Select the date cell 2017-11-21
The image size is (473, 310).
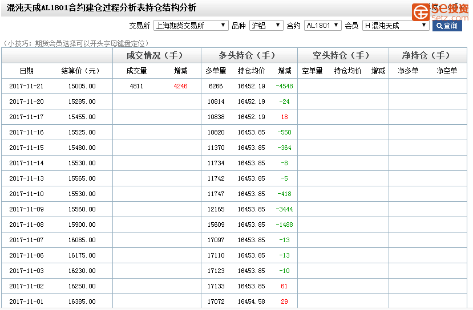pos(27,86)
